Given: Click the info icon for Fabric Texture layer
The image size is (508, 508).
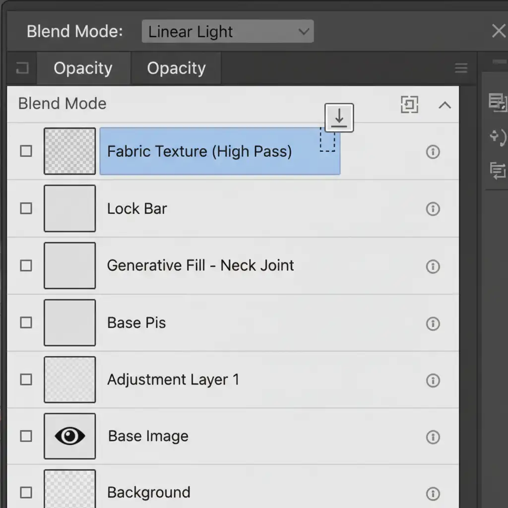Looking at the screenshot, I should tap(433, 152).
